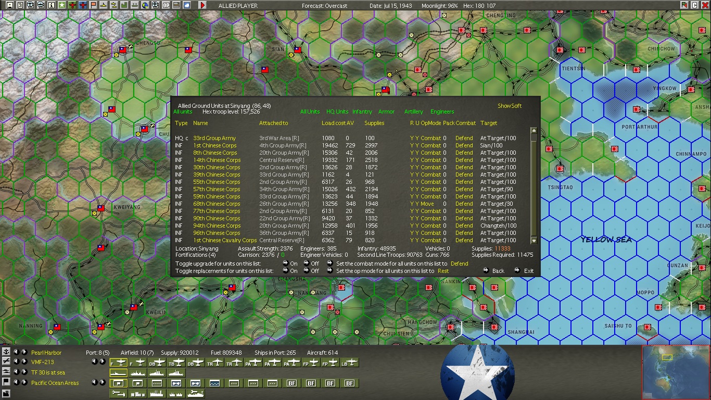Click the ship icon beside TF 30 is at sea
The width and height of the screenshot is (711, 400).
pyautogui.click(x=6, y=372)
